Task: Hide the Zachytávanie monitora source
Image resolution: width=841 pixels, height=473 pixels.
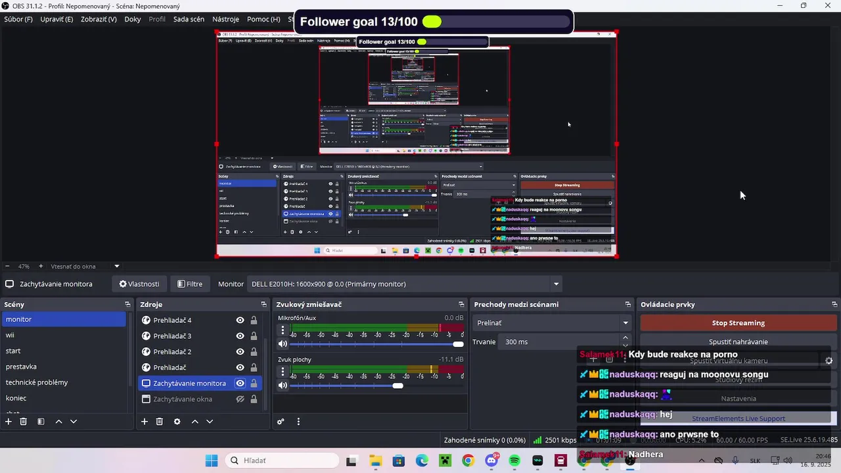Action: coord(240,383)
